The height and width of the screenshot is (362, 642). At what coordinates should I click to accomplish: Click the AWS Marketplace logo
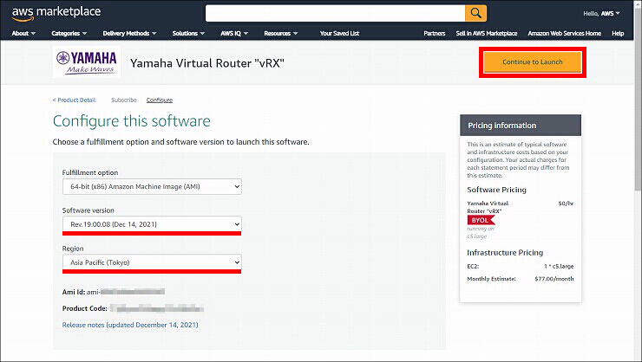click(x=56, y=13)
